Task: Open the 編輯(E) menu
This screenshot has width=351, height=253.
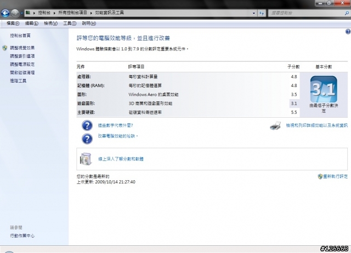Action: point(32,23)
